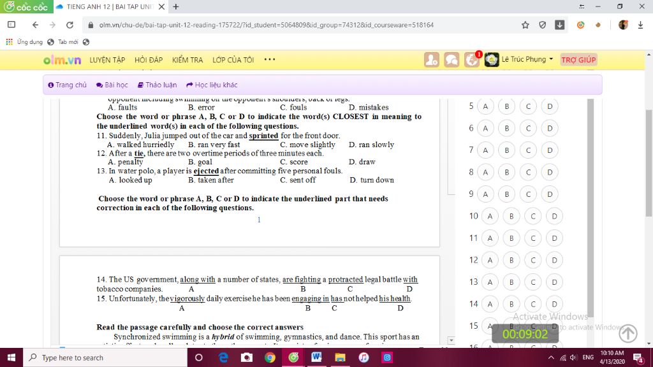Select answer A for question 9
The width and height of the screenshot is (653, 367).
(x=485, y=194)
